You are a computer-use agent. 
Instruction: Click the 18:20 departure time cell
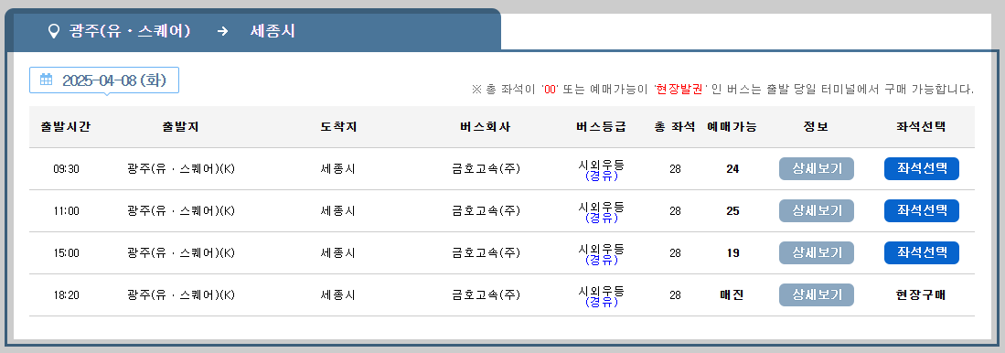tap(66, 294)
